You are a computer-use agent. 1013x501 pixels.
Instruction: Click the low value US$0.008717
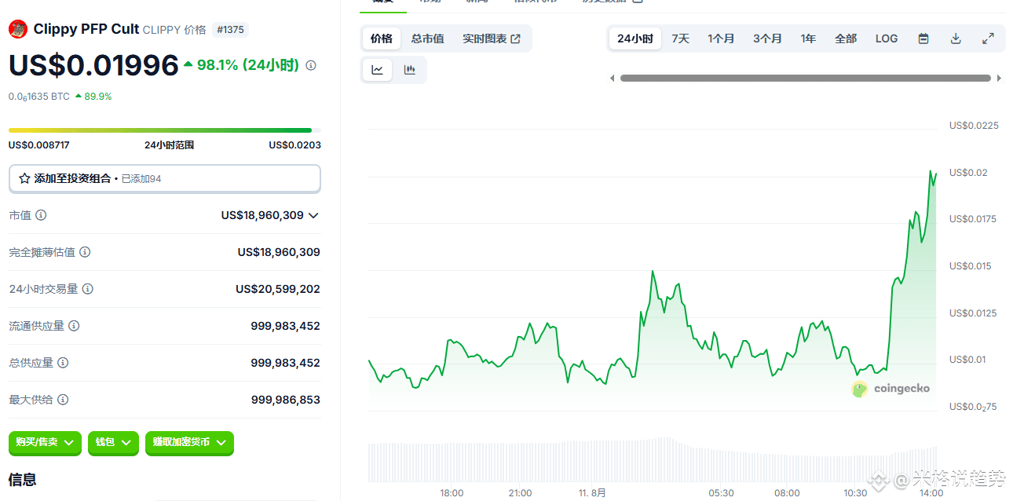pyautogui.click(x=39, y=145)
